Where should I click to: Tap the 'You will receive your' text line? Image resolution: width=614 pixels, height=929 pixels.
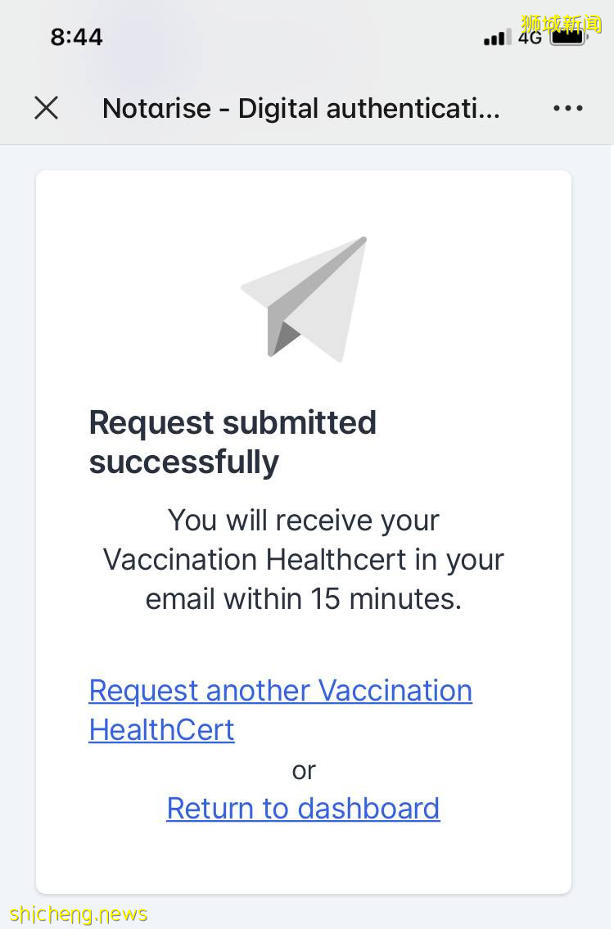pos(303,521)
